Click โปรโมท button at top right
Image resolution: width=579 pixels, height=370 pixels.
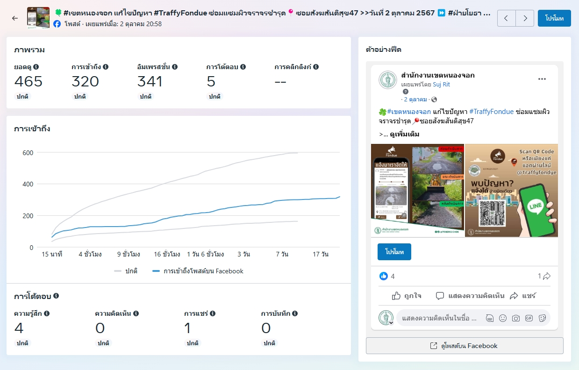554,18
